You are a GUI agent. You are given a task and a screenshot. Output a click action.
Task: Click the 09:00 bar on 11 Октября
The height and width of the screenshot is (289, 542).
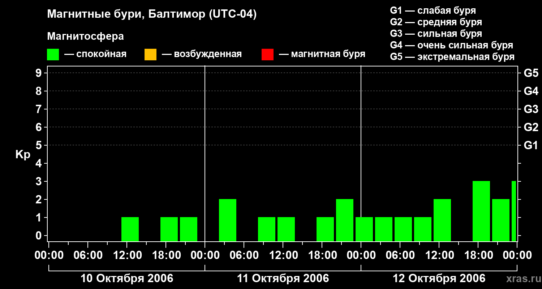[267, 229]
